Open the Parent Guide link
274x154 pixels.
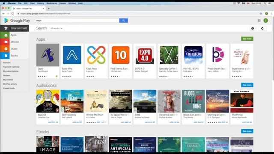(x=9, y=89)
